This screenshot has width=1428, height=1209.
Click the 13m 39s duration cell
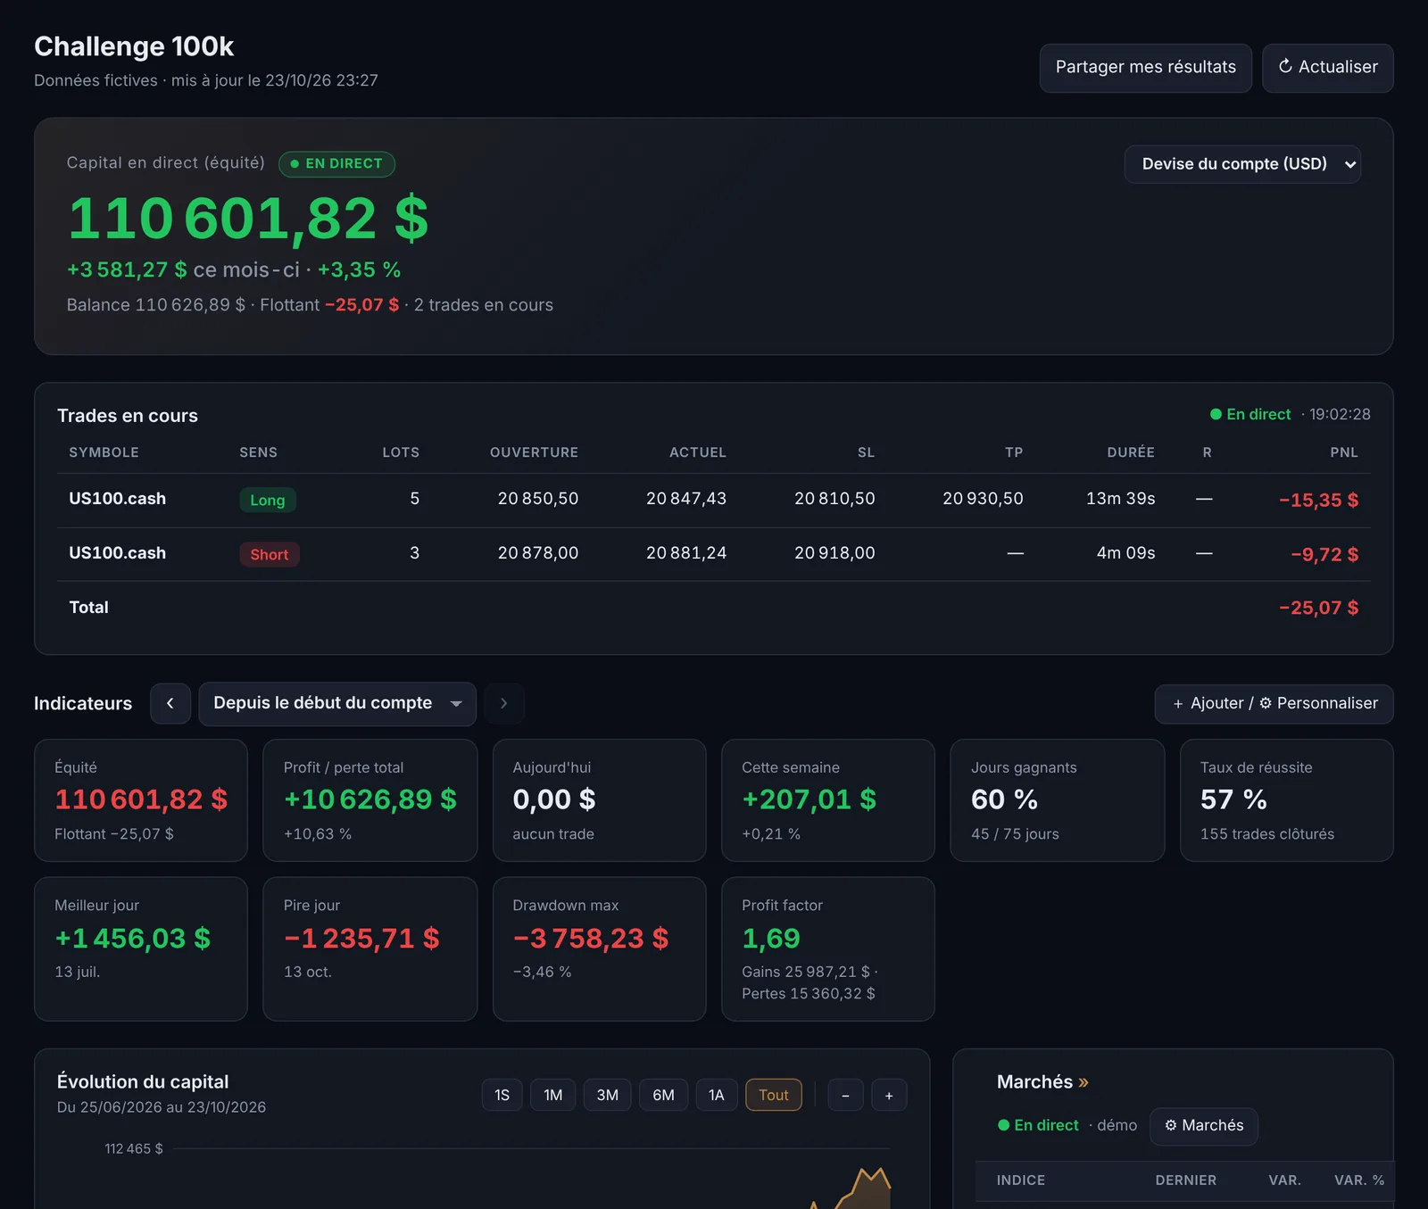pyautogui.click(x=1120, y=499)
